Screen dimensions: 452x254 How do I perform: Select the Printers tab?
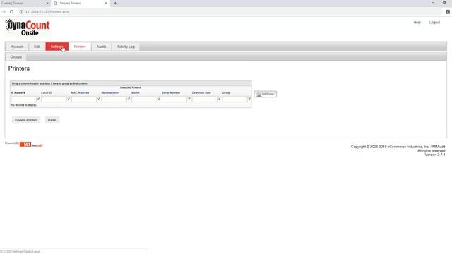point(80,47)
